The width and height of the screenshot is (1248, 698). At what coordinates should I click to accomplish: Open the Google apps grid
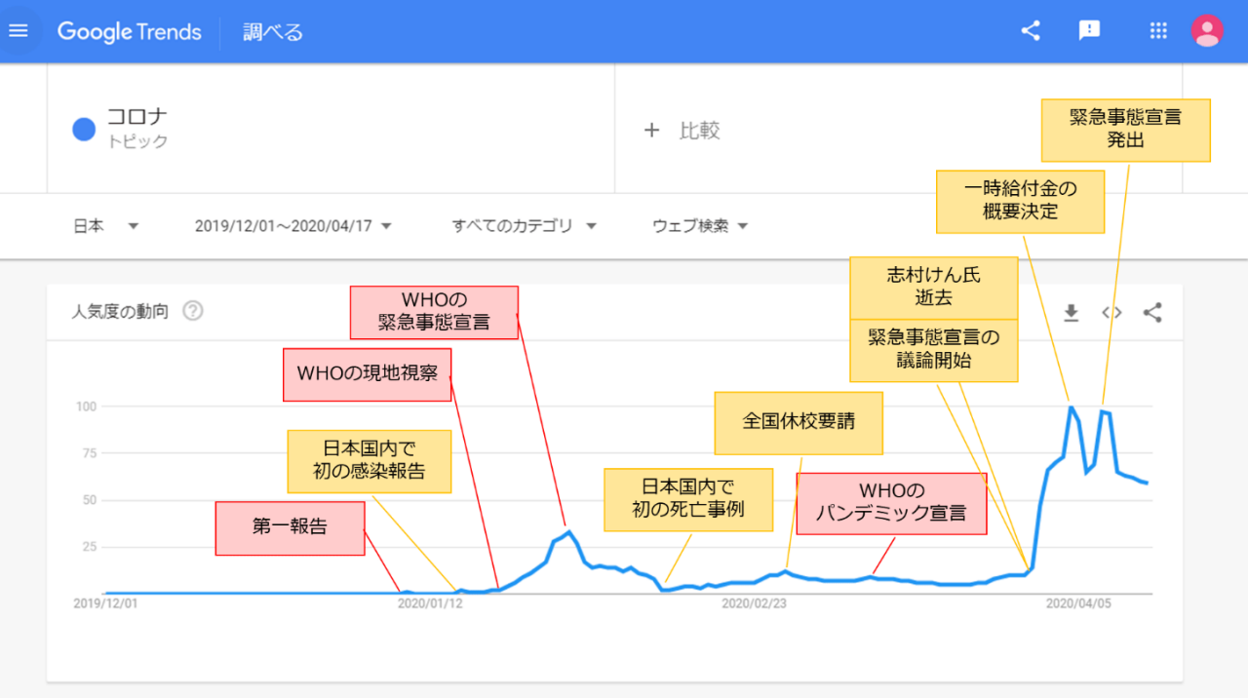[x=1158, y=31]
